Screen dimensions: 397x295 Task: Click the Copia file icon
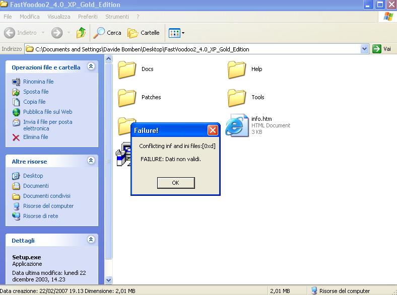pyautogui.click(x=16, y=102)
